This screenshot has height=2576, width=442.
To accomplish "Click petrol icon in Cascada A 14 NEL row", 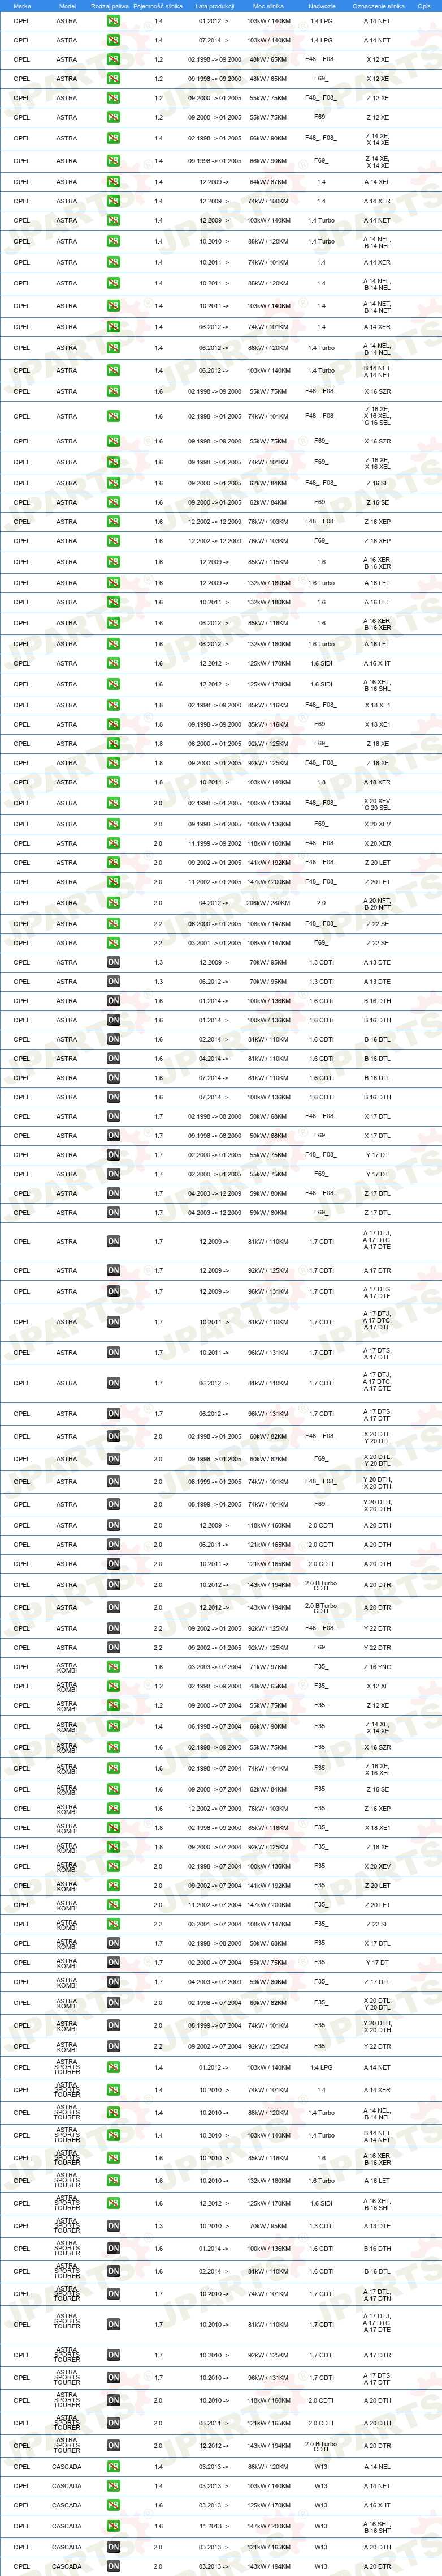I will click(x=112, y=2467).
